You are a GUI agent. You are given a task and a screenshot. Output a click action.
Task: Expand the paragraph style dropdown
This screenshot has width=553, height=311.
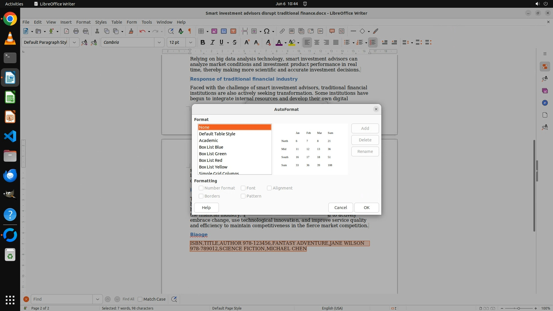coord(74,42)
